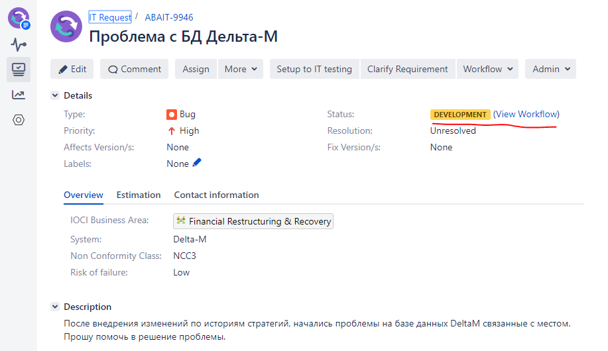
Task: Select the monitor queue icon in sidebar
Action: point(19,70)
